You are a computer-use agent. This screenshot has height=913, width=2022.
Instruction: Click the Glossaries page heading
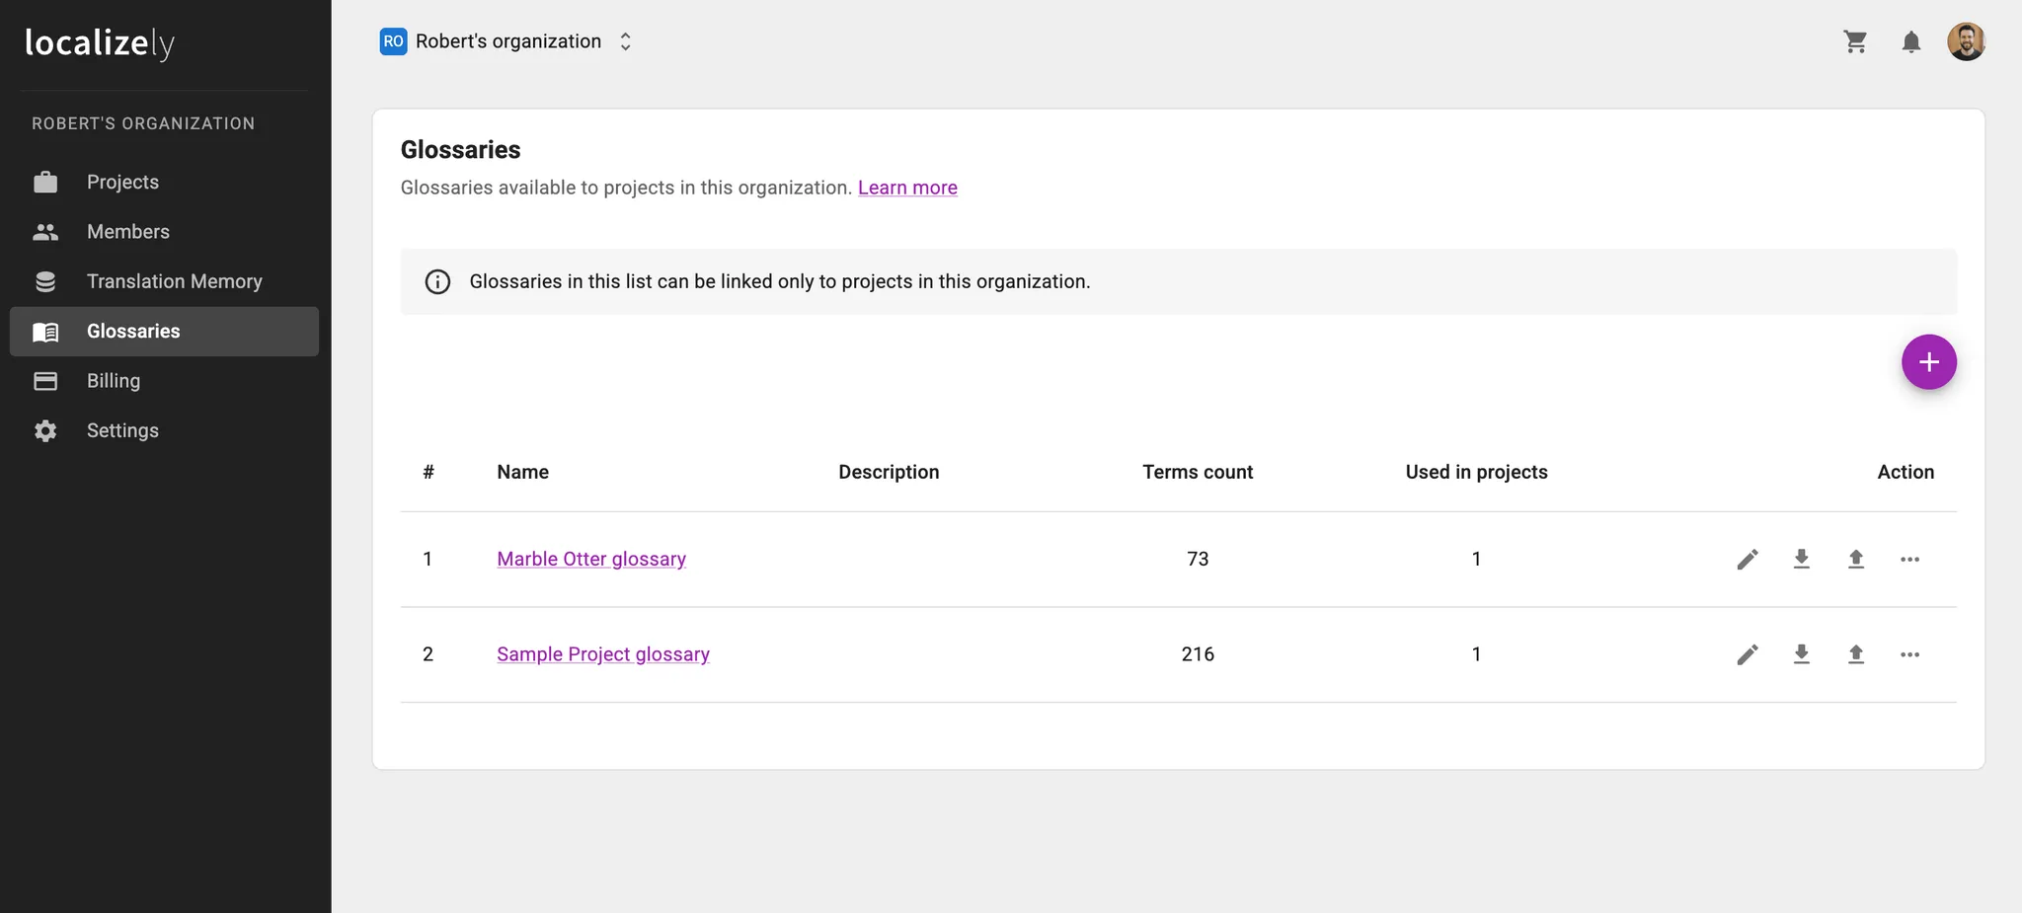pyautogui.click(x=460, y=150)
